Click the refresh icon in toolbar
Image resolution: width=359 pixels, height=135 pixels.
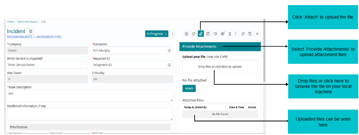tap(243, 34)
